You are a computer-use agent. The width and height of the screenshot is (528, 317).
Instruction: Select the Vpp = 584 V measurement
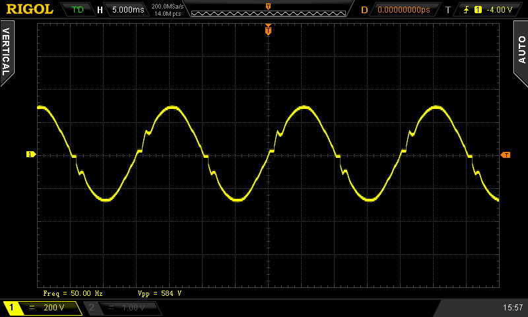pyautogui.click(x=159, y=293)
